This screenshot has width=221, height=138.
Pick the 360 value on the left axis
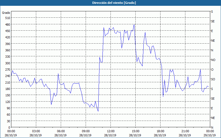point(8,50)
